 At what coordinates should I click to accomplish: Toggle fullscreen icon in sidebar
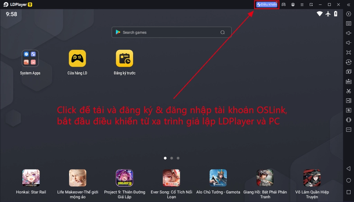click(x=348, y=52)
